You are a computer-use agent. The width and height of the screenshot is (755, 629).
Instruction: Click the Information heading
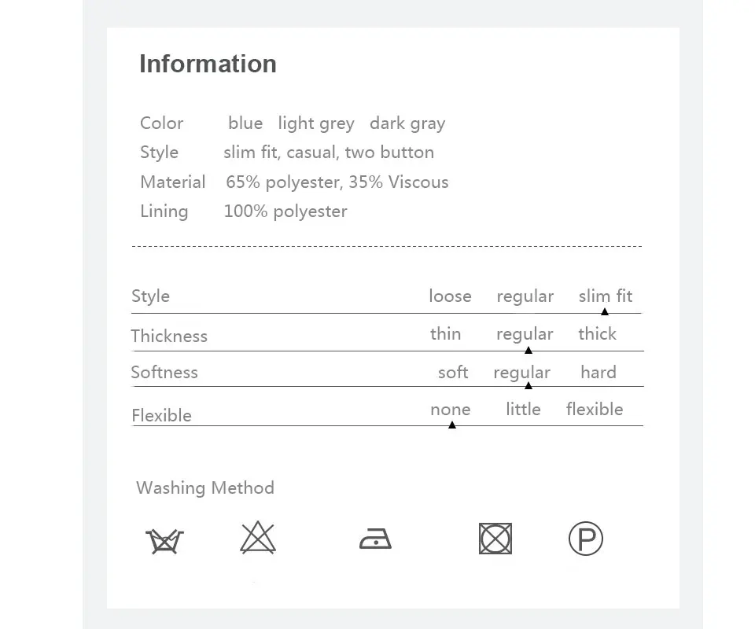(208, 64)
